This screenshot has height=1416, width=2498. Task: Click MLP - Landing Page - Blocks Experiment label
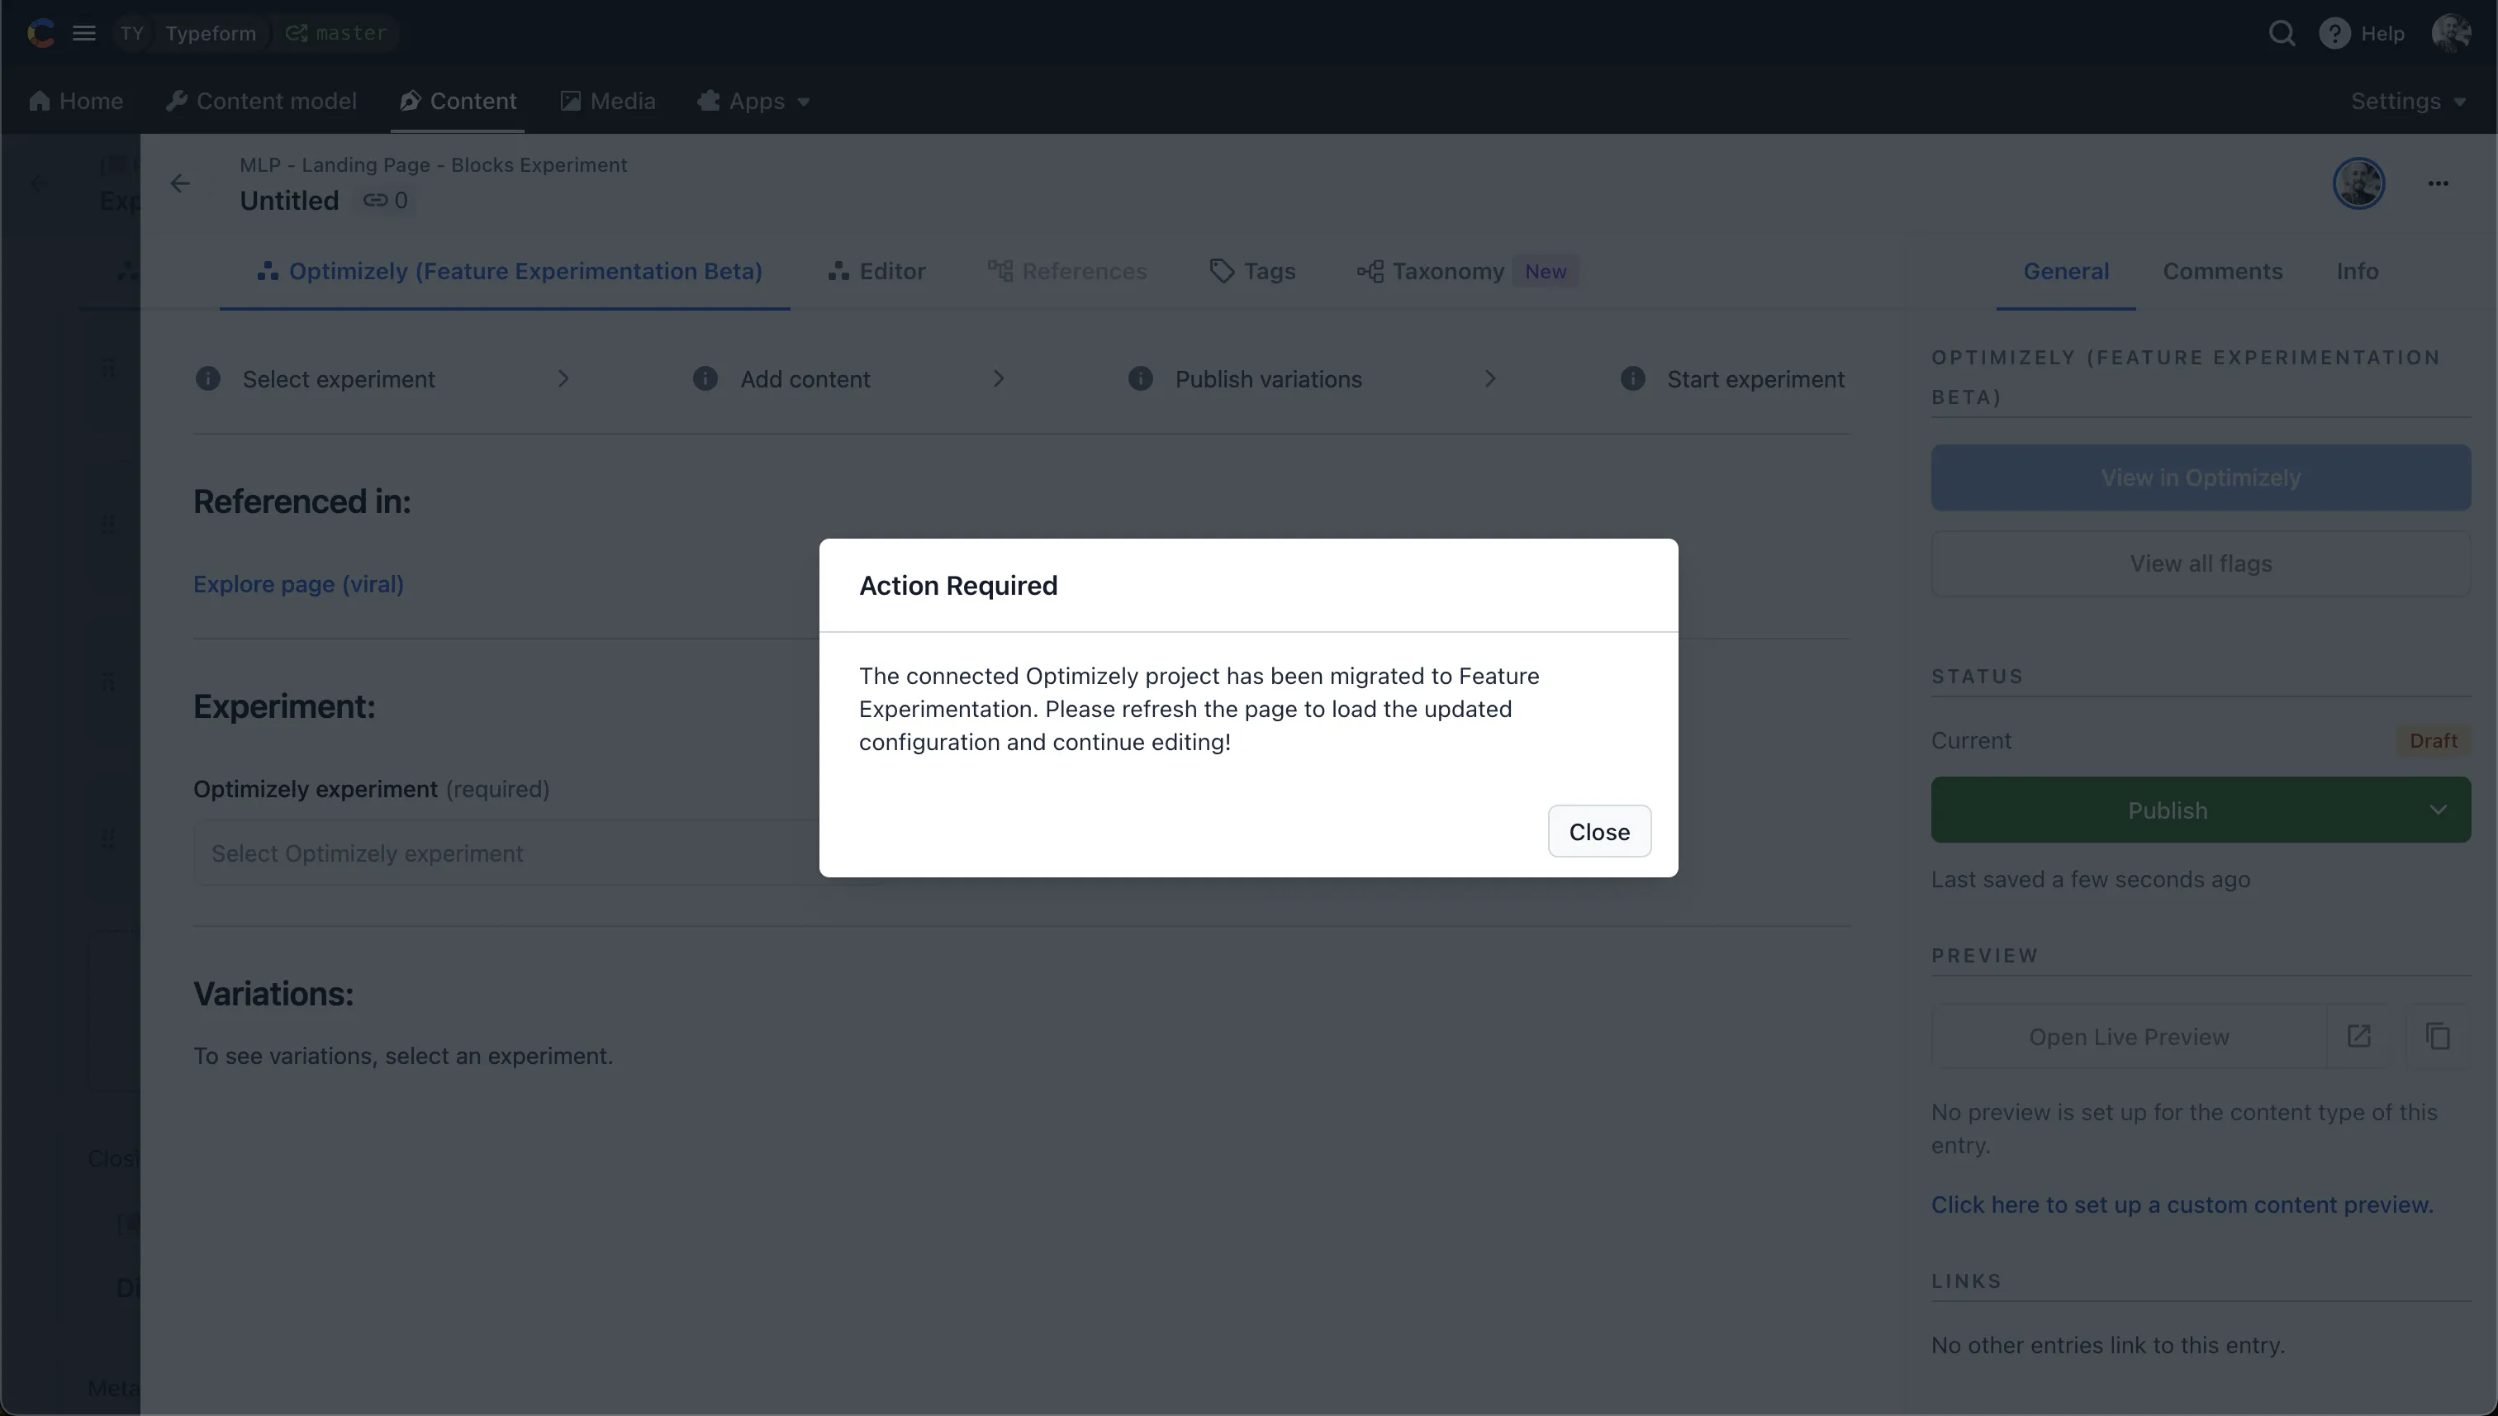pyautogui.click(x=433, y=165)
